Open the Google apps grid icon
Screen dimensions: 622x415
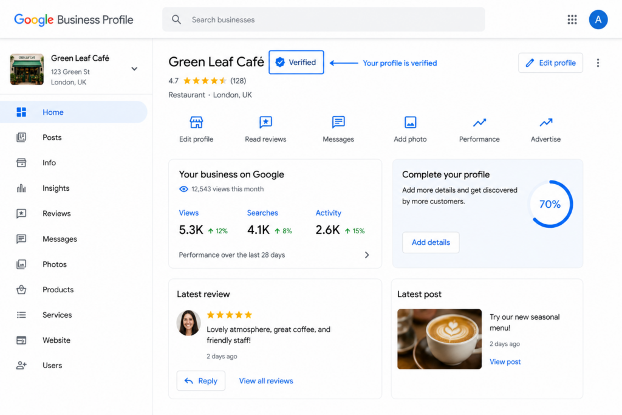[572, 19]
